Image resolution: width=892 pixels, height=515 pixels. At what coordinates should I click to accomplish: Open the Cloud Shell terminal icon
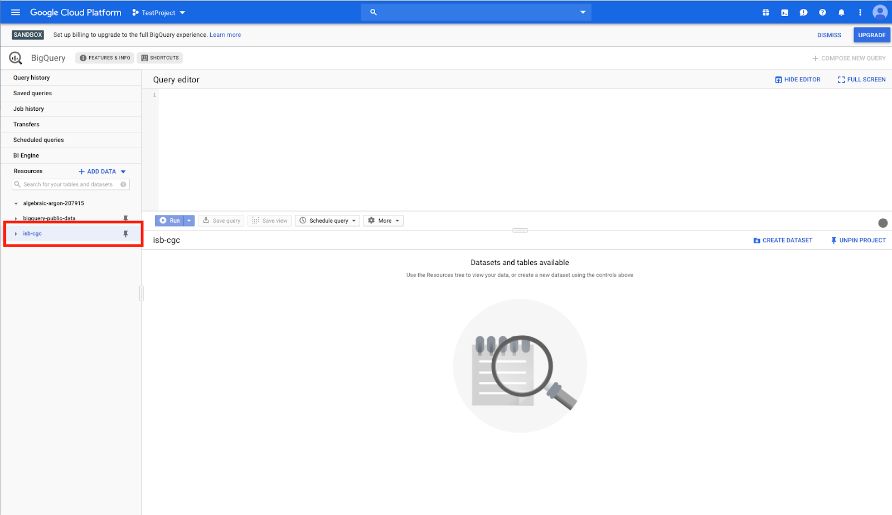(x=784, y=12)
